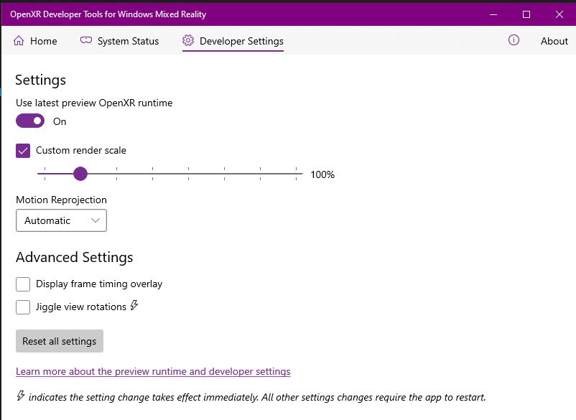Open the About tab
Image resolution: width=576 pixels, height=420 pixels.
554,41
